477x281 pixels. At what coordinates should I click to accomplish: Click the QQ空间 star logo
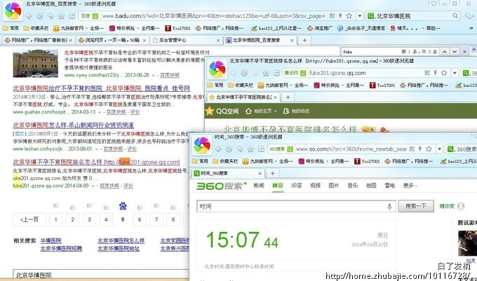point(209,111)
